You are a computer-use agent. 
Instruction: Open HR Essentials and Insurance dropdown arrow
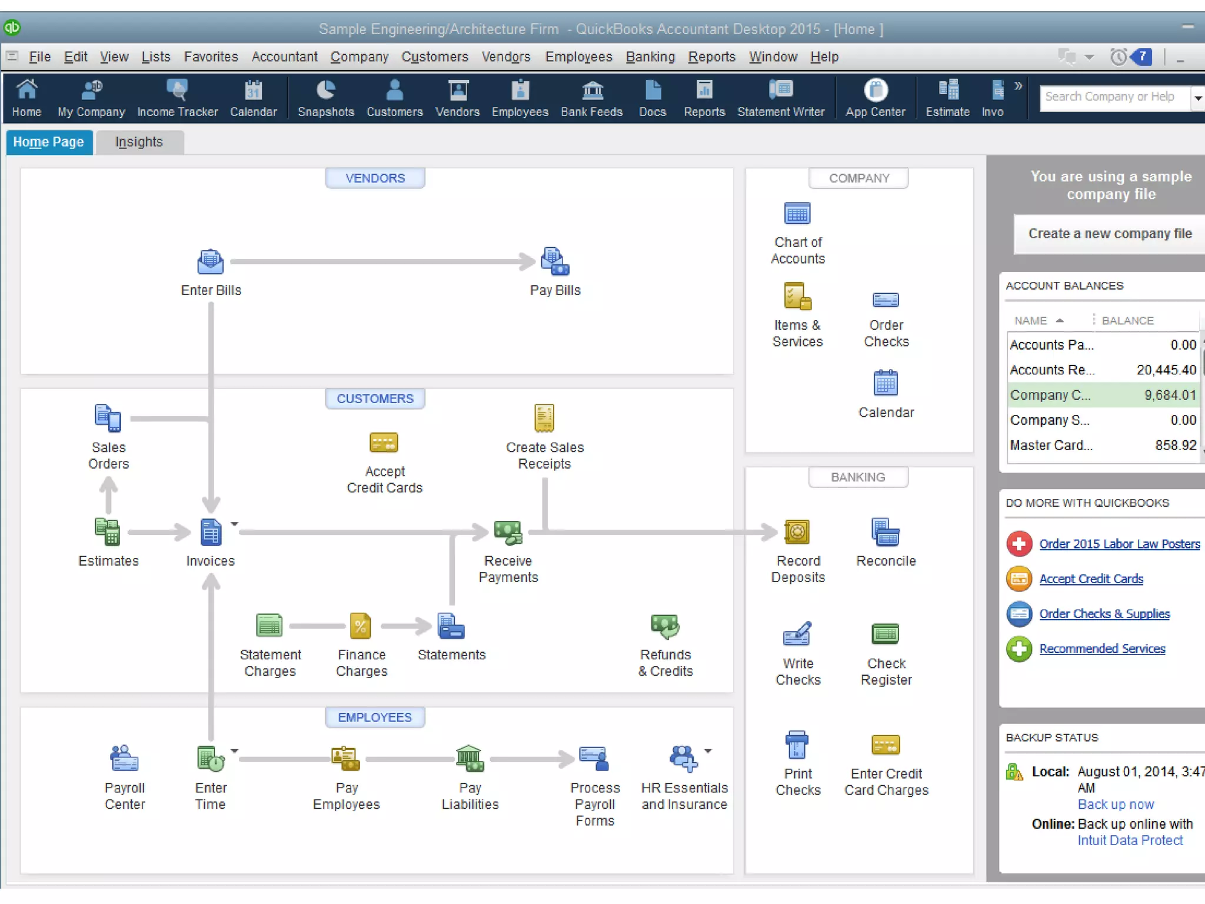(x=708, y=751)
